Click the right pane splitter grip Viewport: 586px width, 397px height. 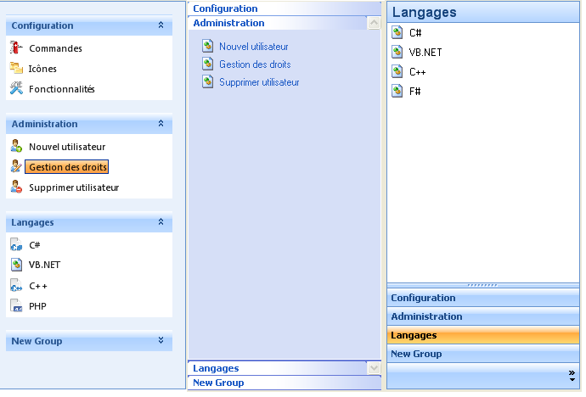click(x=482, y=285)
